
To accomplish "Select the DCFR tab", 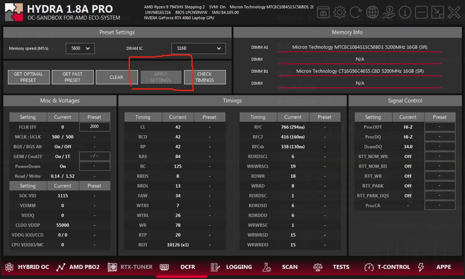I will [x=188, y=267].
